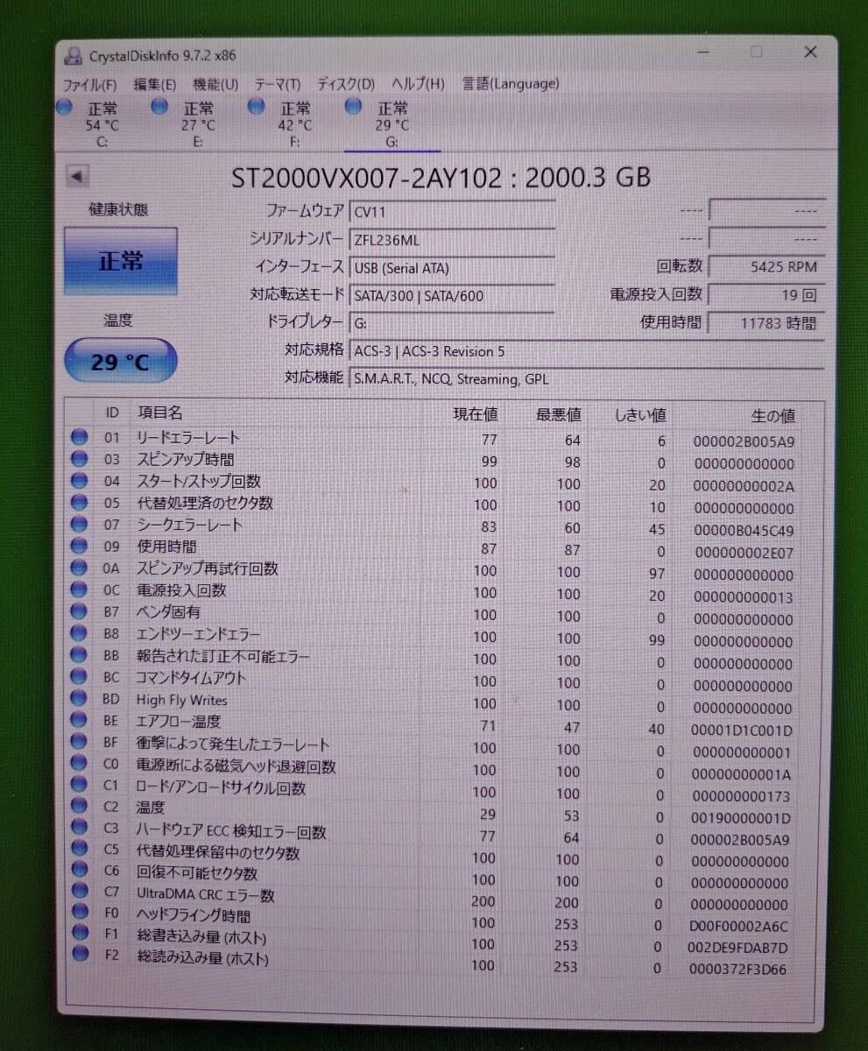
Task: Click the status icon for 回復不可能セクタ数 row
Action: point(80,870)
